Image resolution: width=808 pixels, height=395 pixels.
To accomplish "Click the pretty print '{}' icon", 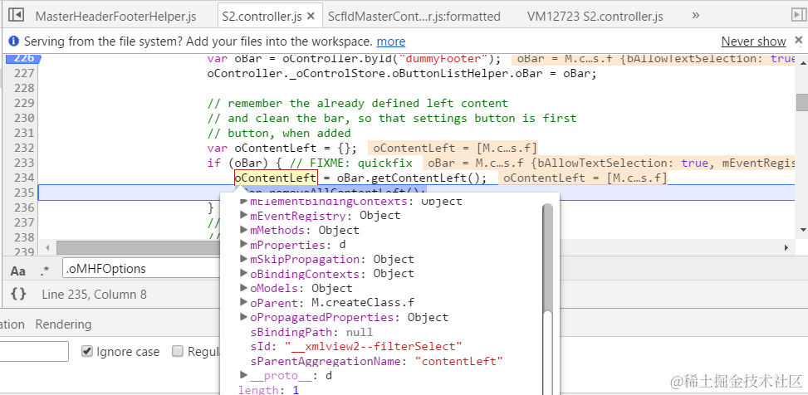I will pos(18,294).
